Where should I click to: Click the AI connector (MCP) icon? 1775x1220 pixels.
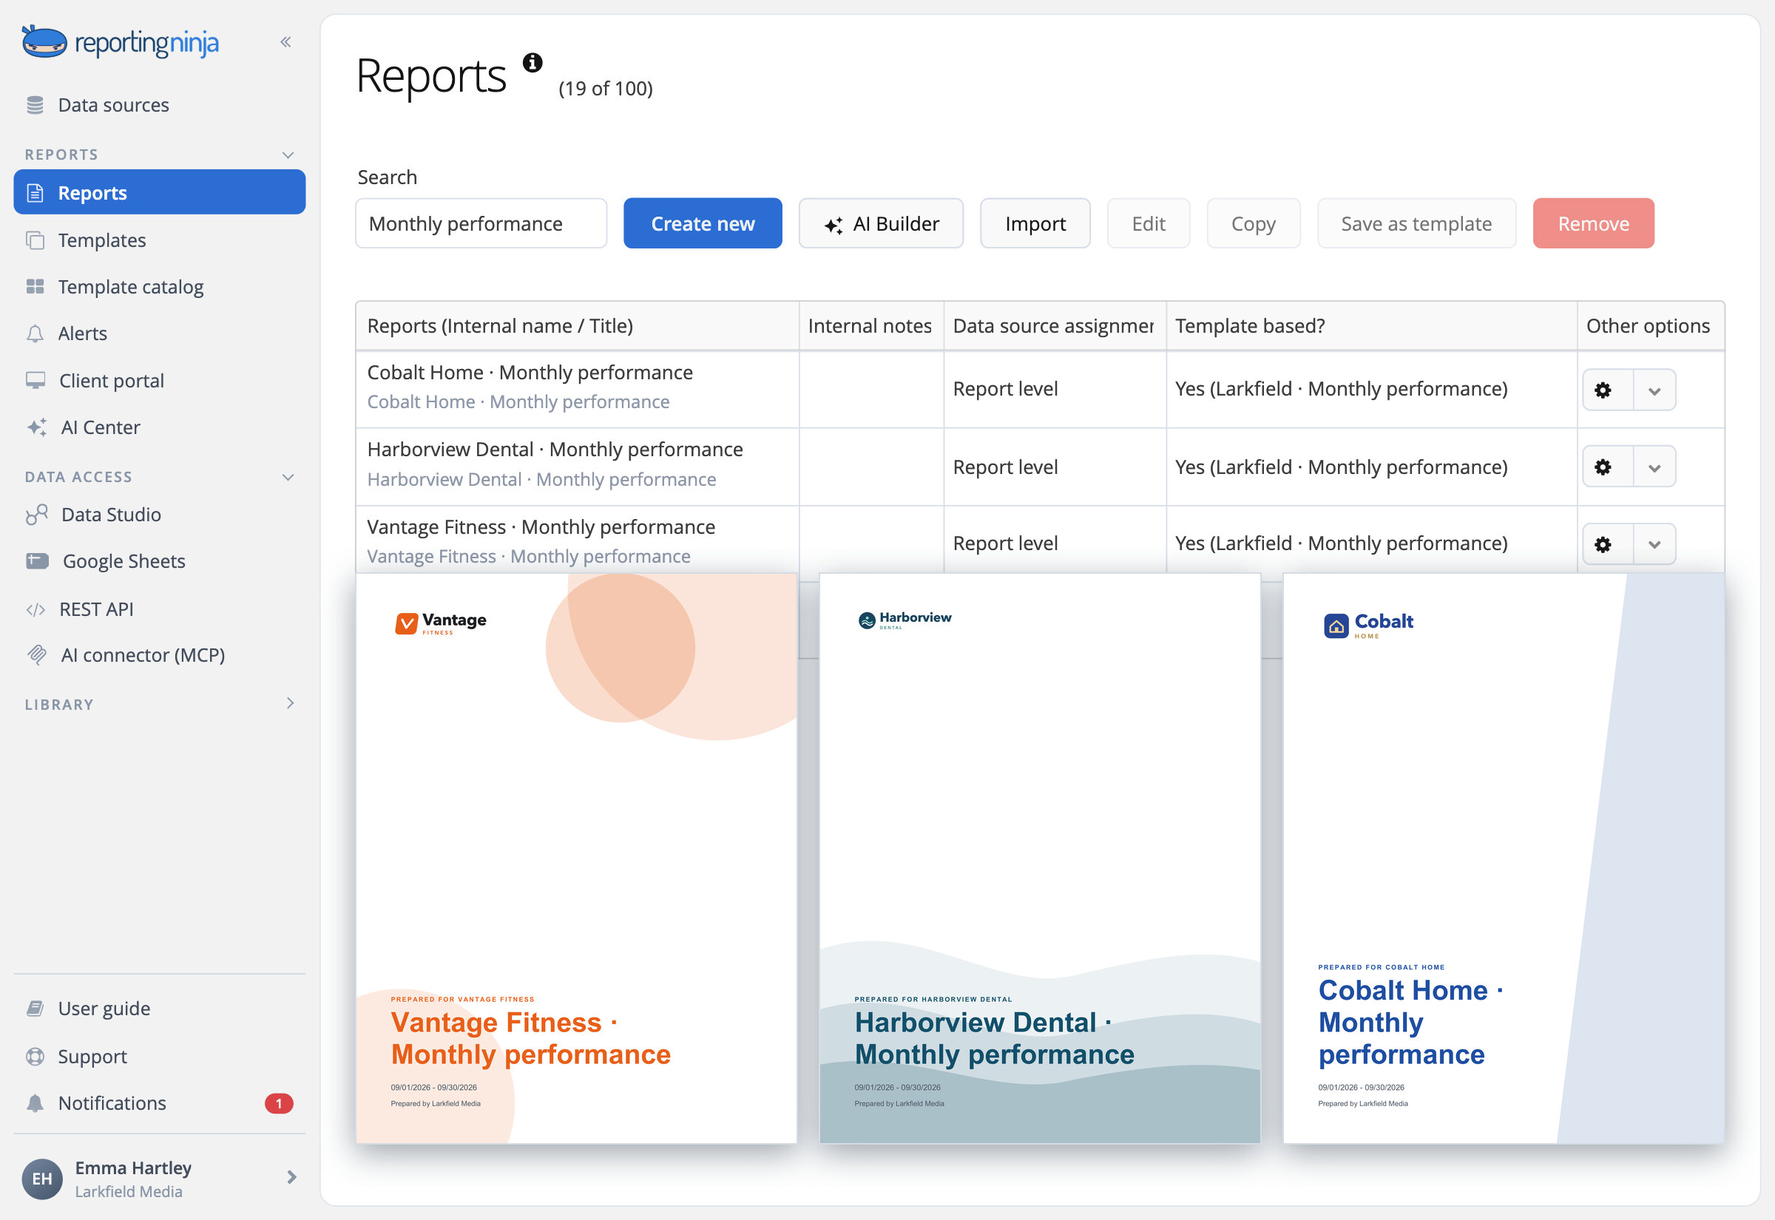click(x=37, y=655)
